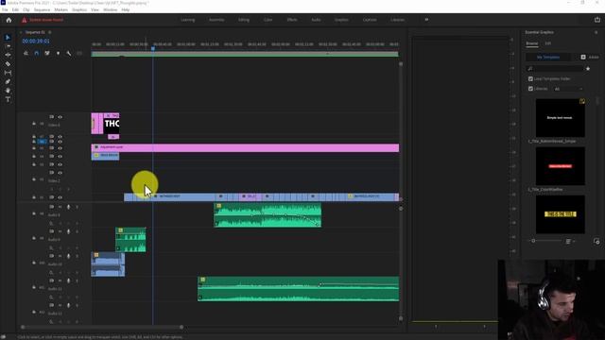The image size is (605, 340).
Task: Toggle sync lock on Audio 8 track
Action: click(x=51, y=207)
